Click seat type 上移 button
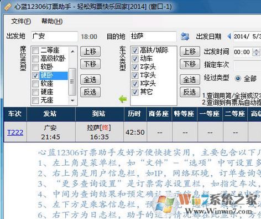 click(90, 52)
